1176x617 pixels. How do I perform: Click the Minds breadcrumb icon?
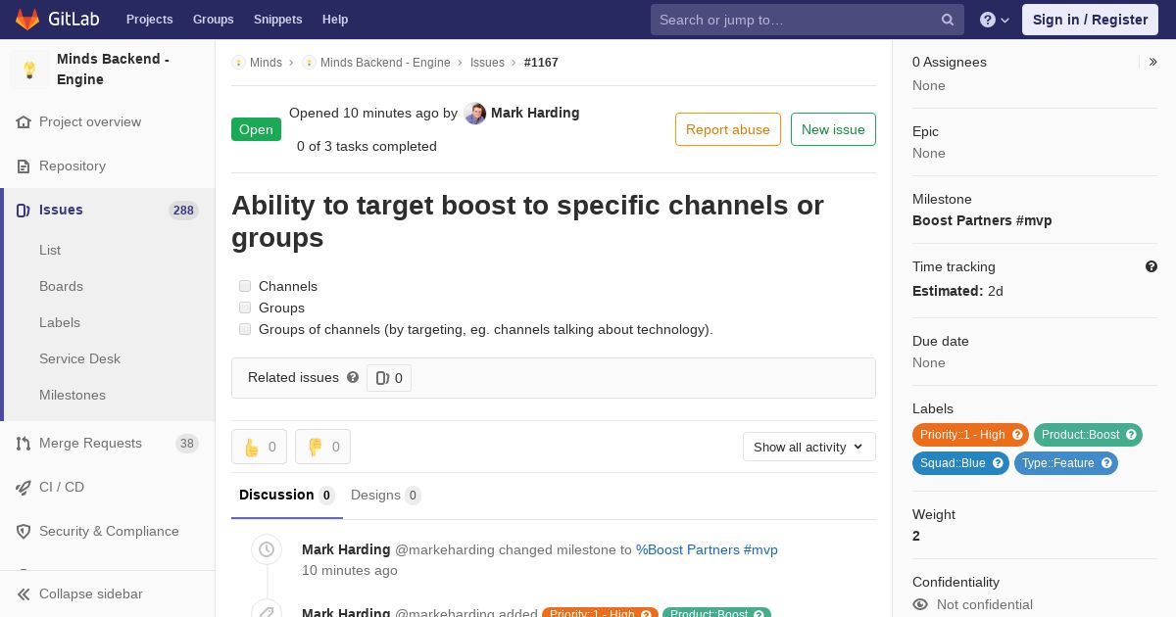238,63
